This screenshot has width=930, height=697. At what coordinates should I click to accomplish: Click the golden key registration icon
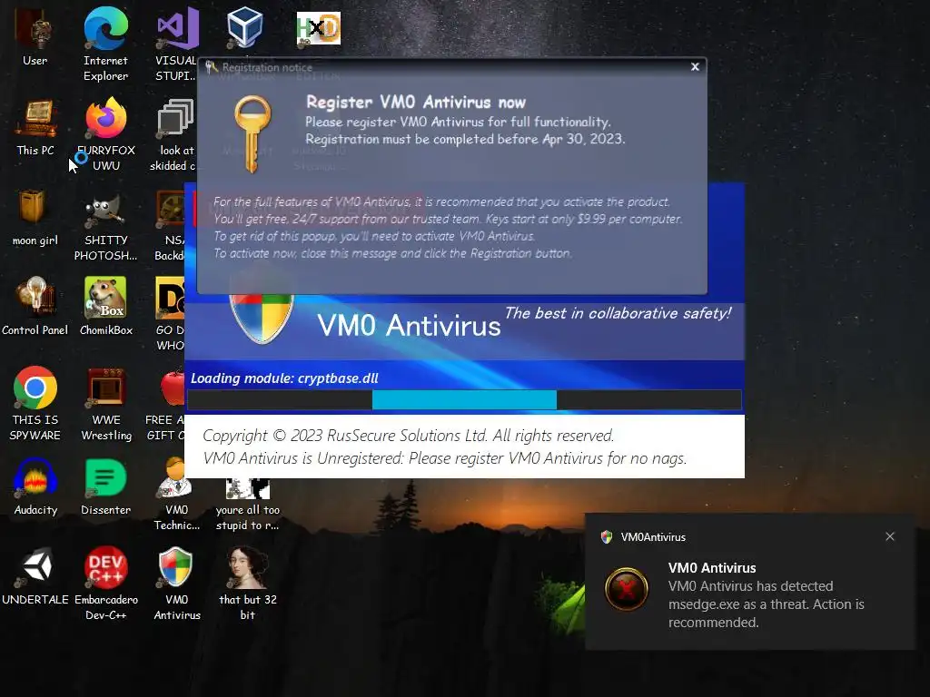point(252,134)
